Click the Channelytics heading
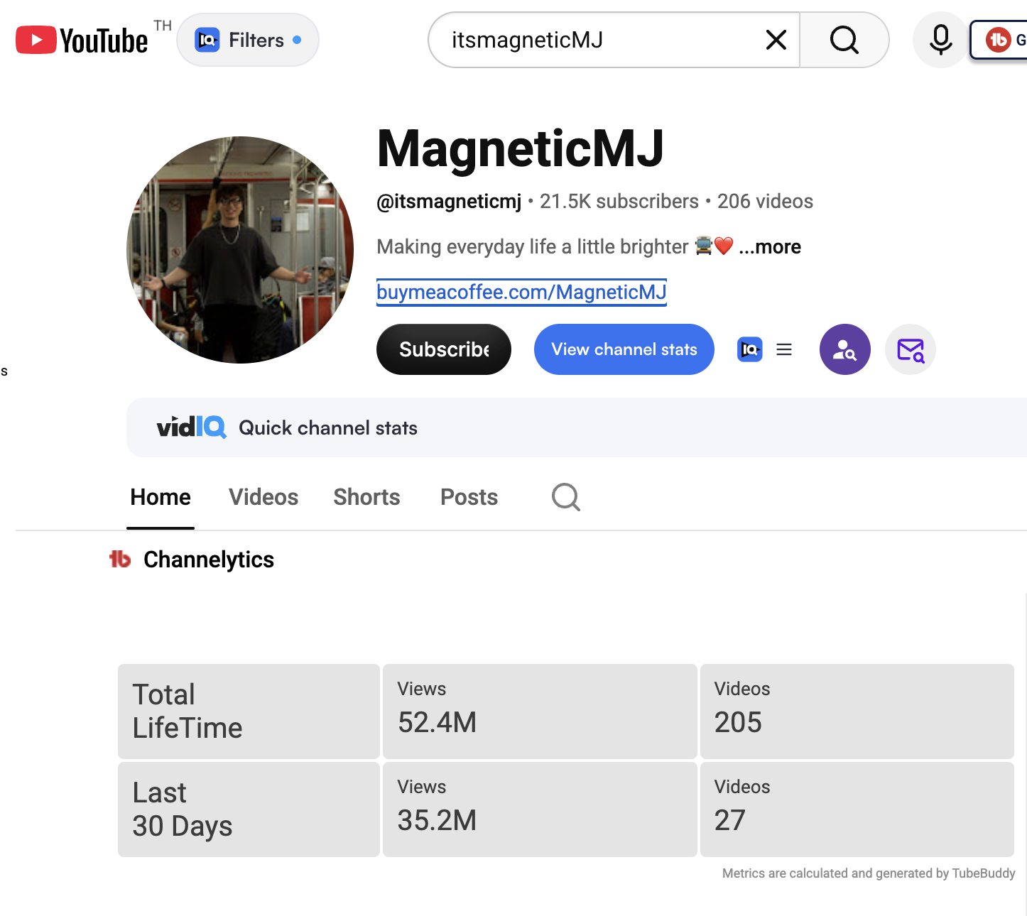The height and width of the screenshot is (916, 1027). (x=209, y=560)
